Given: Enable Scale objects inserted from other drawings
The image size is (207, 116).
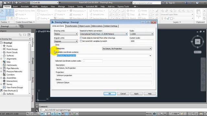Looking at the screenshot, I should tap(81, 38).
